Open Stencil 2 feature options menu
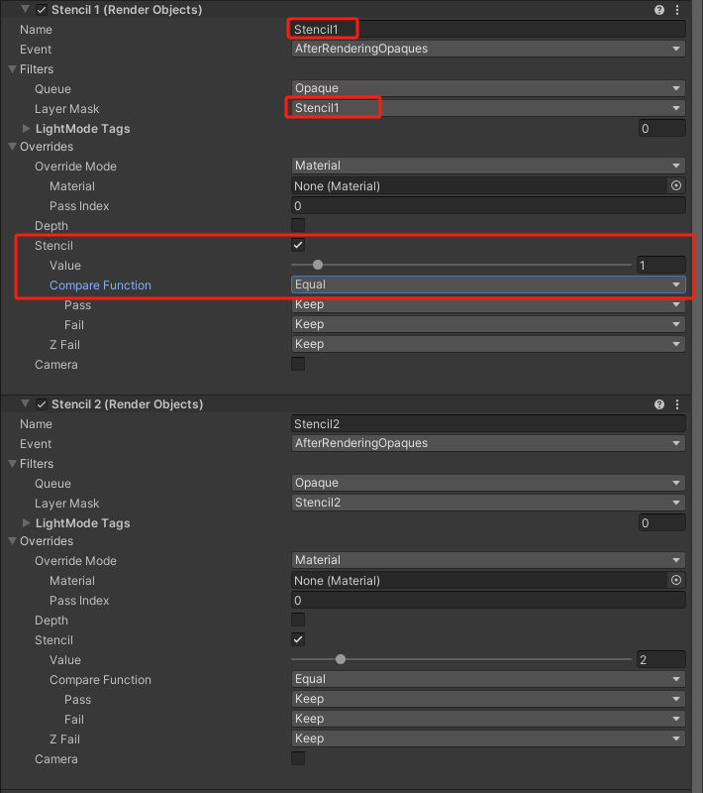Image resolution: width=703 pixels, height=793 pixels. click(678, 404)
